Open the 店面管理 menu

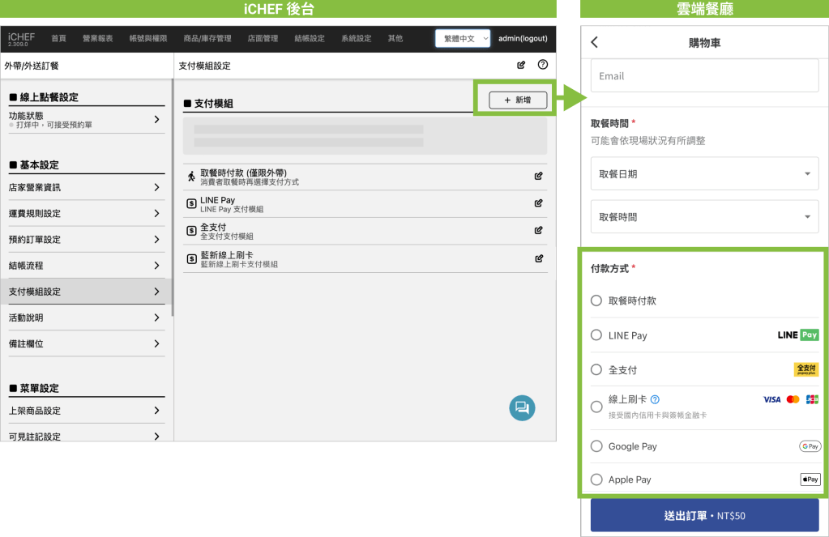click(263, 38)
